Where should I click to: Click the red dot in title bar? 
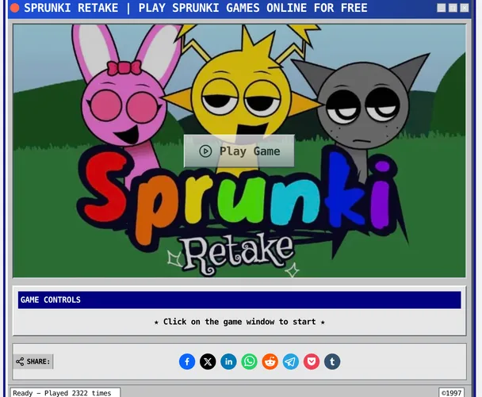tap(14, 8)
